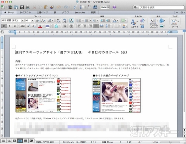
Task: Switch to the ホーム ribbon tab
Action: click(x=9, y=12)
